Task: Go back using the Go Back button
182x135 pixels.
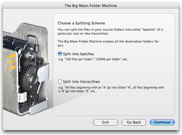Action: pos(134,122)
